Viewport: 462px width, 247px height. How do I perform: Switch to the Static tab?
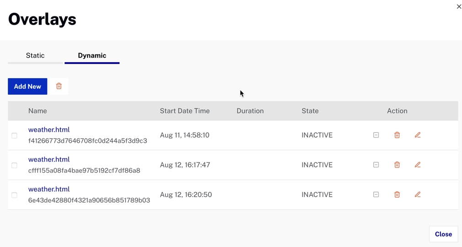[x=35, y=56]
